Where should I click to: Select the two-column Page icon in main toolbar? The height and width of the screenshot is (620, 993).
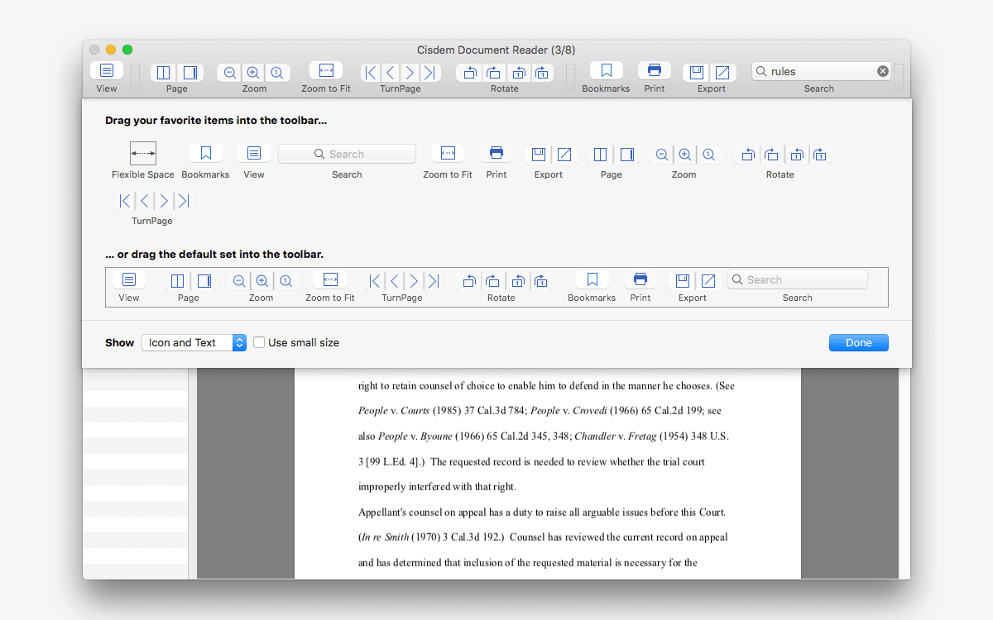pos(164,73)
